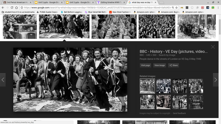Go back with the browser back arrow

3,8
